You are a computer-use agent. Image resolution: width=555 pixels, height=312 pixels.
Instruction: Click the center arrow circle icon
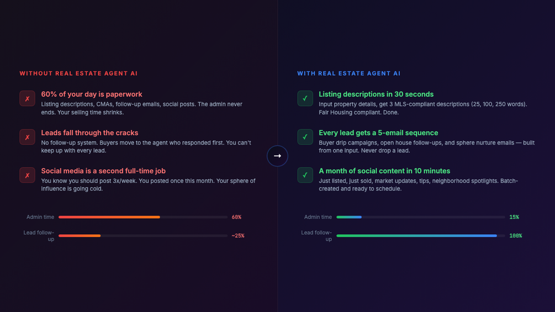point(277,156)
